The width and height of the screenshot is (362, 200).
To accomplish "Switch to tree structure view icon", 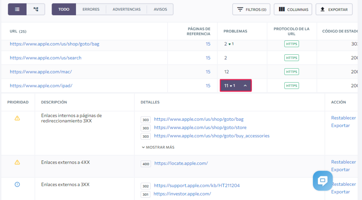I will coord(36,9).
